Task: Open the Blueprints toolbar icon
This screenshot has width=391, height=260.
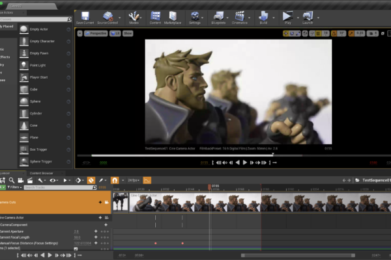Action: [218, 18]
